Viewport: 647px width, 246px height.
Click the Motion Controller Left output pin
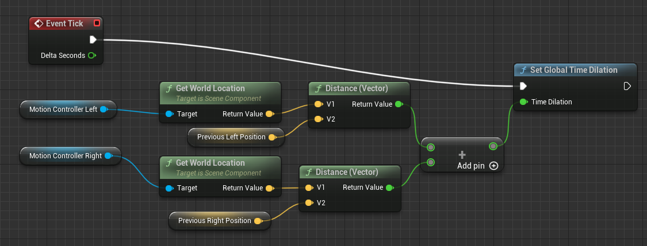pos(104,109)
